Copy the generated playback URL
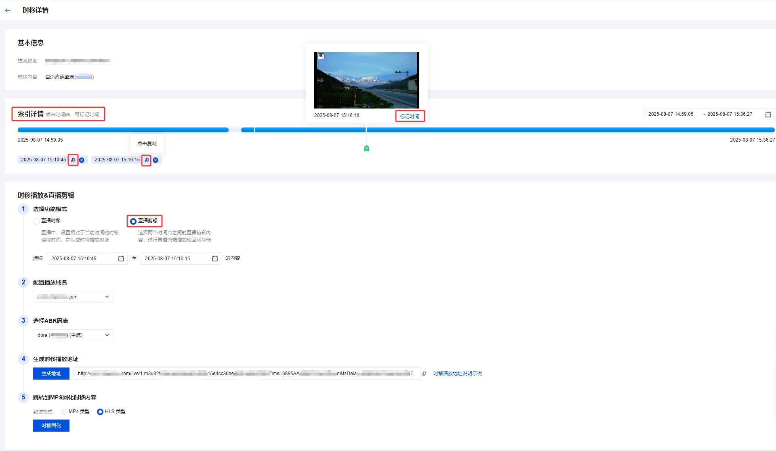This screenshot has width=776, height=451. pos(424,374)
